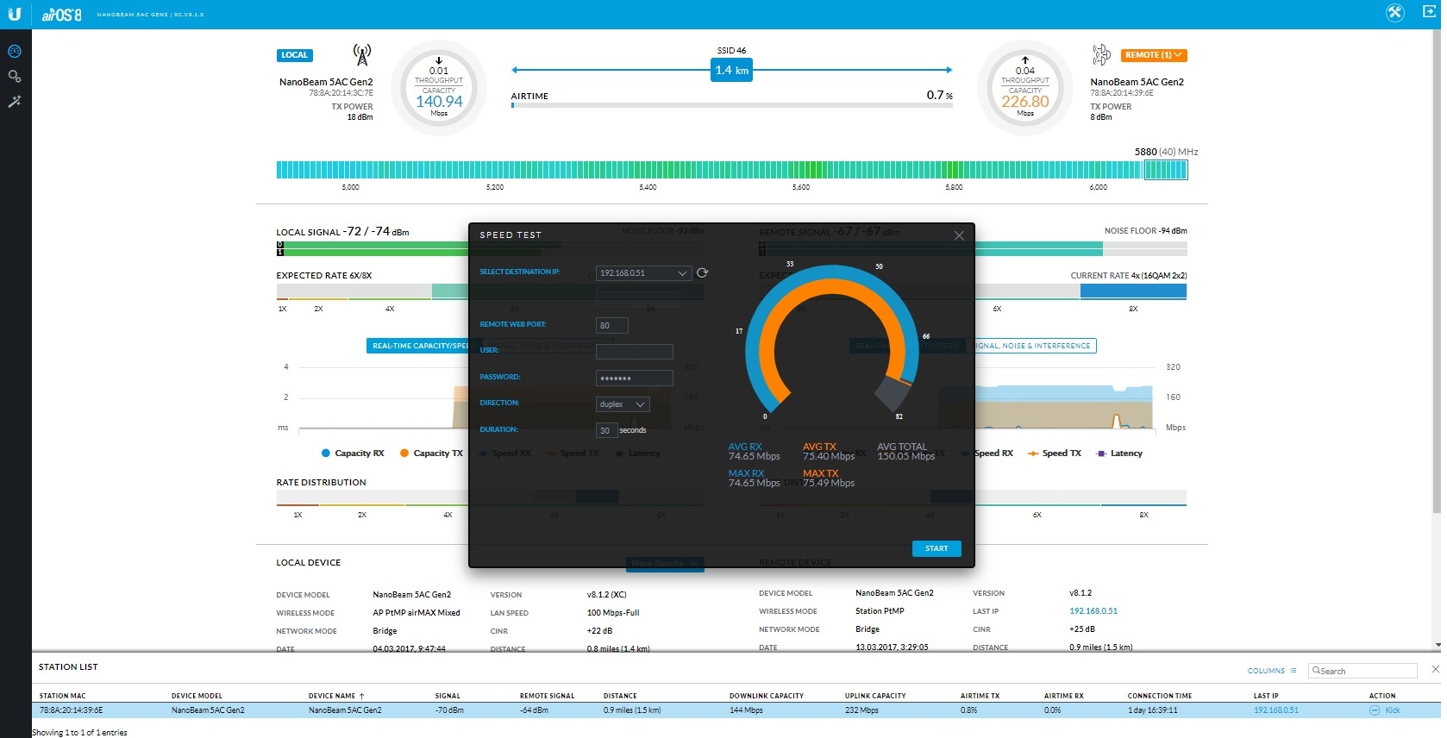The width and height of the screenshot is (1447, 738).
Task: Click the 1.4 km distance label
Action: point(731,70)
